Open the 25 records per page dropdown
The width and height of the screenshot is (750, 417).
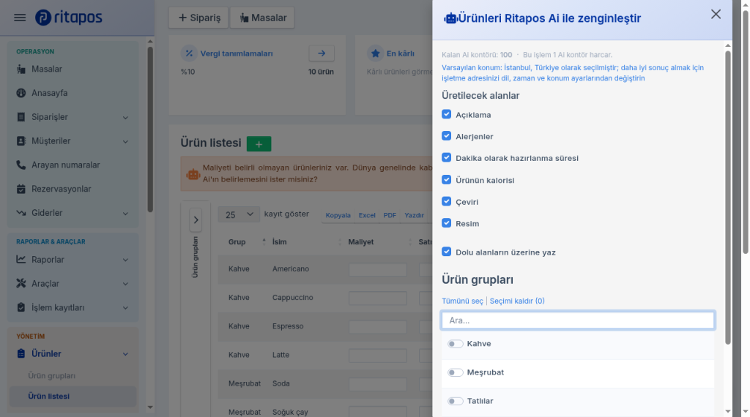click(239, 214)
